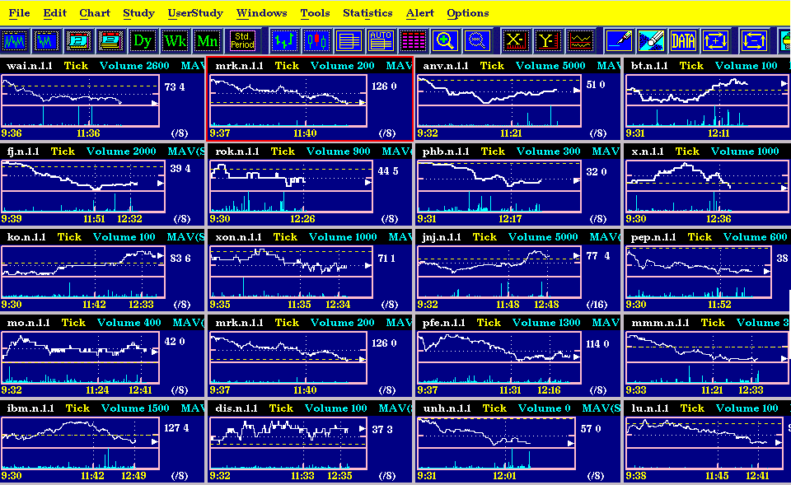The image size is (791, 485).
Task: Click the leftmost green waveform chart icon
Action: click(15, 41)
